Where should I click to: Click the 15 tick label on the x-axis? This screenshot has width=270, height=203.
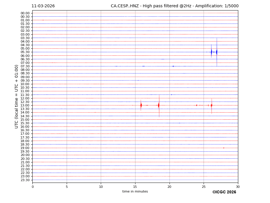coord(135,187)
